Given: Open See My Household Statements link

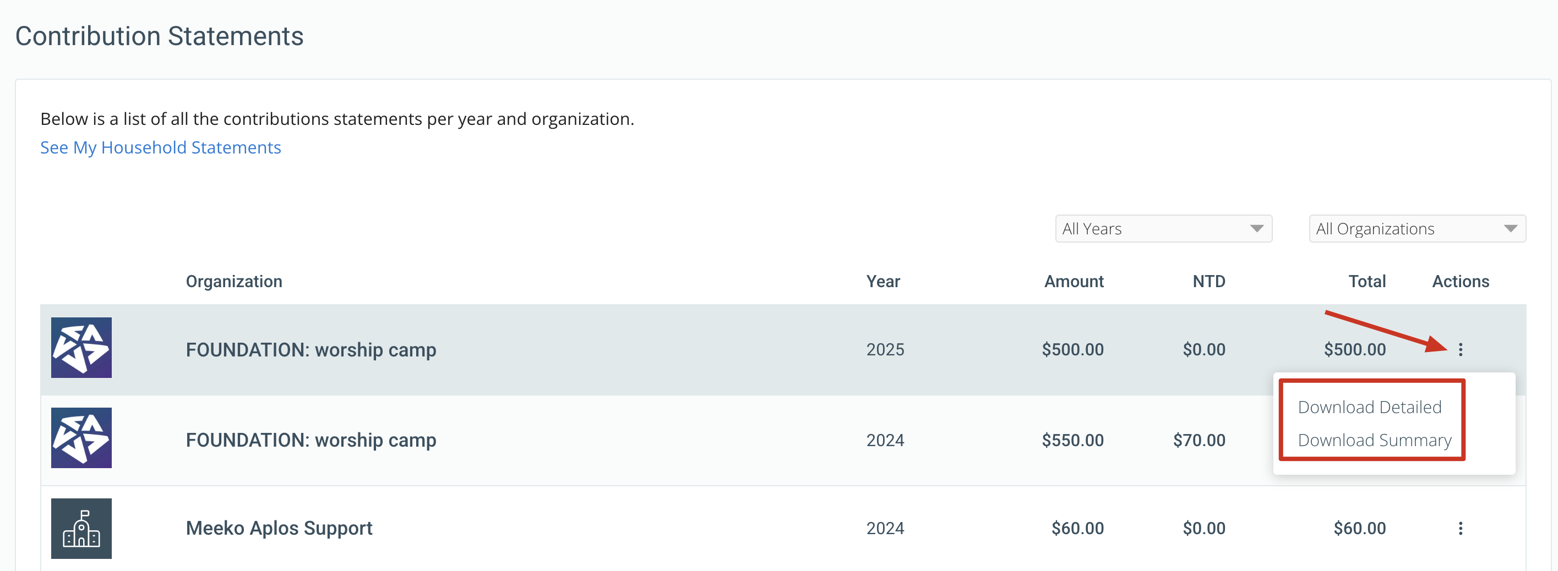Looking at the screenshot, I should [160, 147].
